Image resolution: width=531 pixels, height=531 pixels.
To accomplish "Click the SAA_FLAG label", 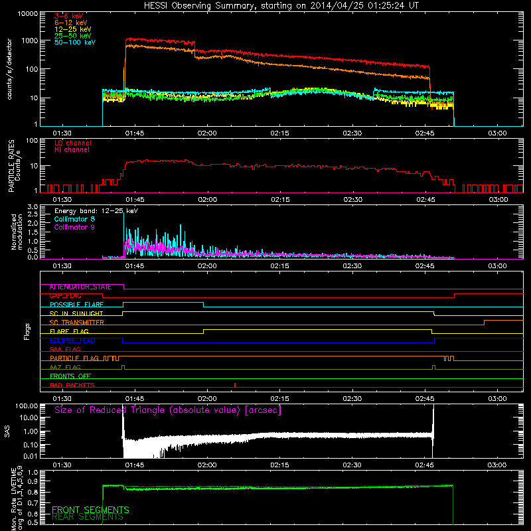I will click(65, 349).
